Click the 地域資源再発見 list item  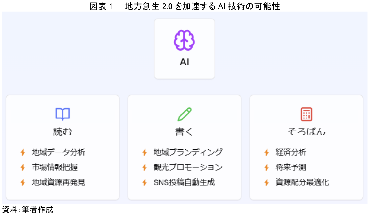[x=59, y=182]
